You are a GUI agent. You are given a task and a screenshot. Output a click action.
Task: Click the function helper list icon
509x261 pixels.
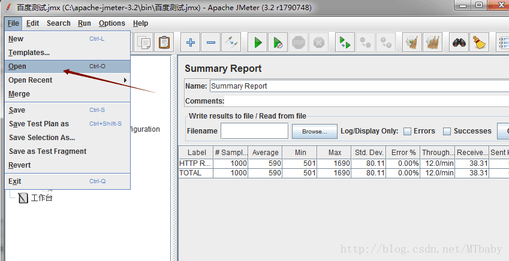(502, 43)
